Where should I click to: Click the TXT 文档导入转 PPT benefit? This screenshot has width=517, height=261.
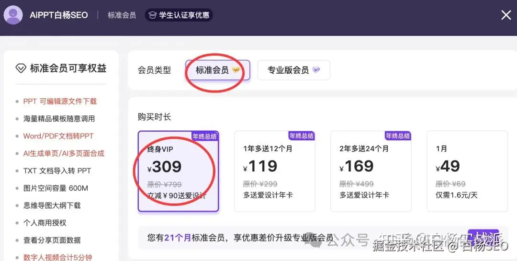tap(57, 170)
